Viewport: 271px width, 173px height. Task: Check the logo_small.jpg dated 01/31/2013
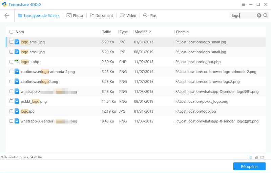coord(12,42)
